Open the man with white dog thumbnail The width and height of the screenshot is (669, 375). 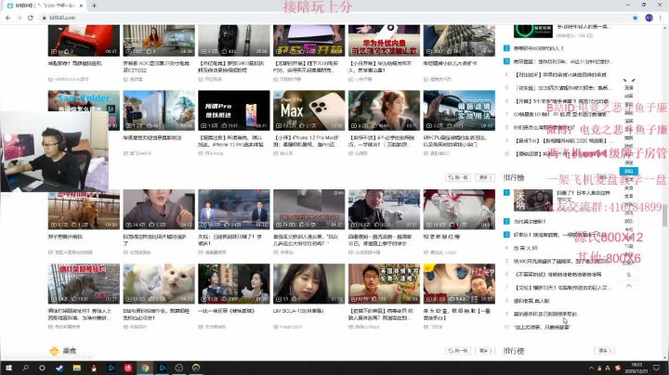(384, 210)
